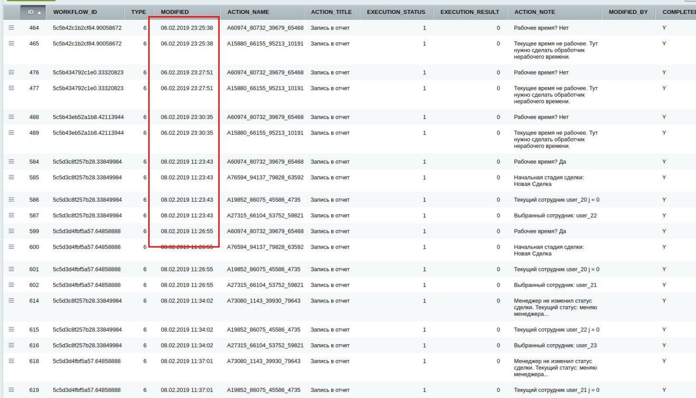Open the row menu for ID 465
This screenshot has height=398, width=696.
coord(11,43)
